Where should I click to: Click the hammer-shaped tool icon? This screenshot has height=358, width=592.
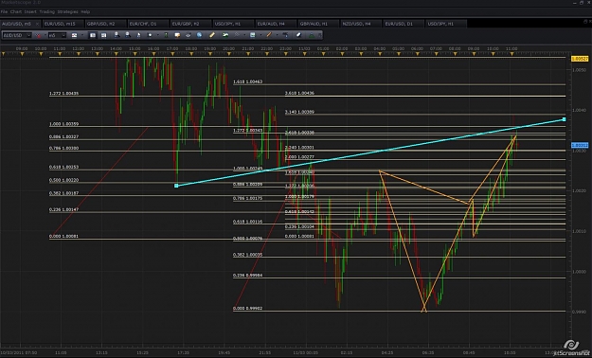tap(286, 35)
